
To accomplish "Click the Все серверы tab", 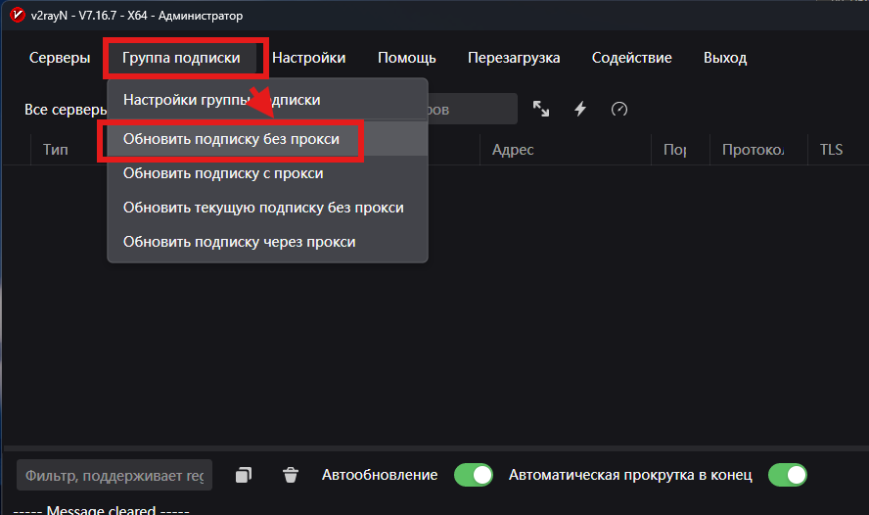I will (65, 110).
